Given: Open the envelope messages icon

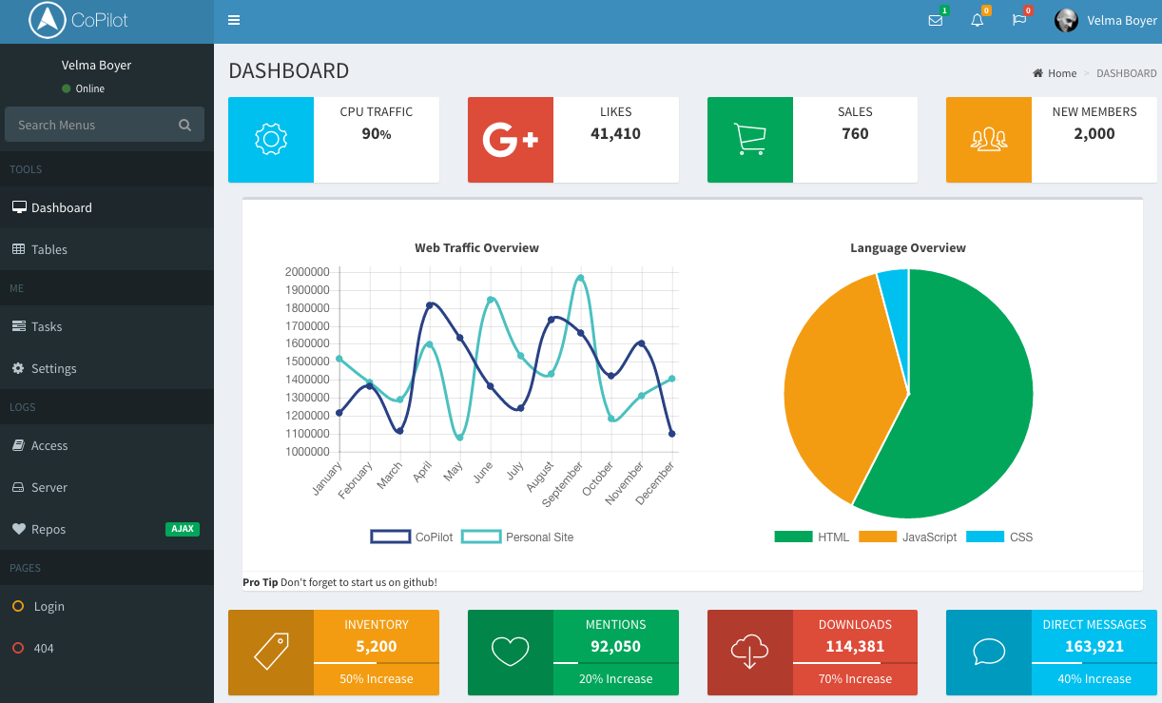Looking at the screenshot, I should [936, 20].
